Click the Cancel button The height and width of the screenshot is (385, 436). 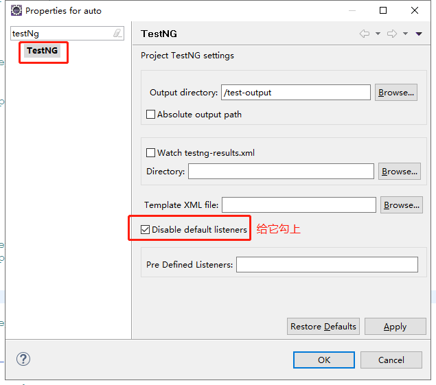tap(391, 360)
